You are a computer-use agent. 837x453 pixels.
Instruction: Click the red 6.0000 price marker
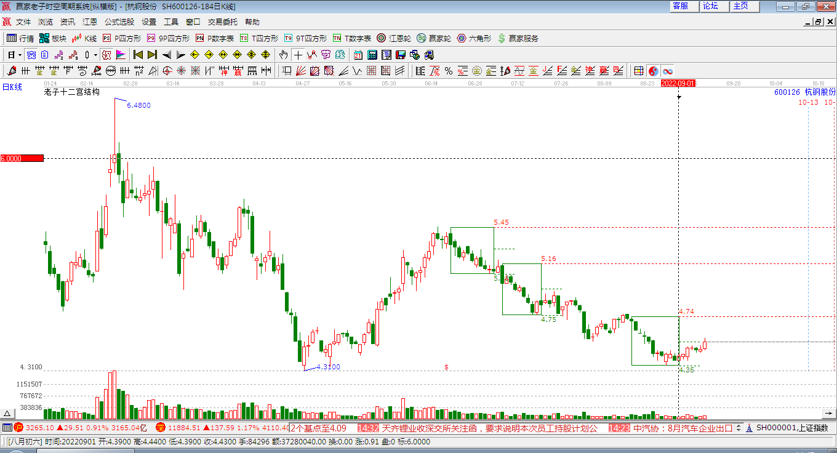click(x=22, y=158)
